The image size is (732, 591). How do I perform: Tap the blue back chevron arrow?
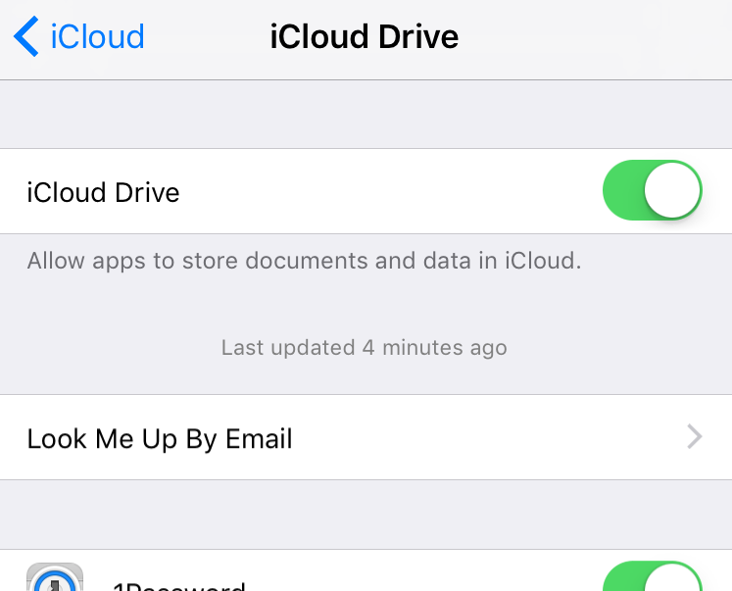click(x=26, y=36)
